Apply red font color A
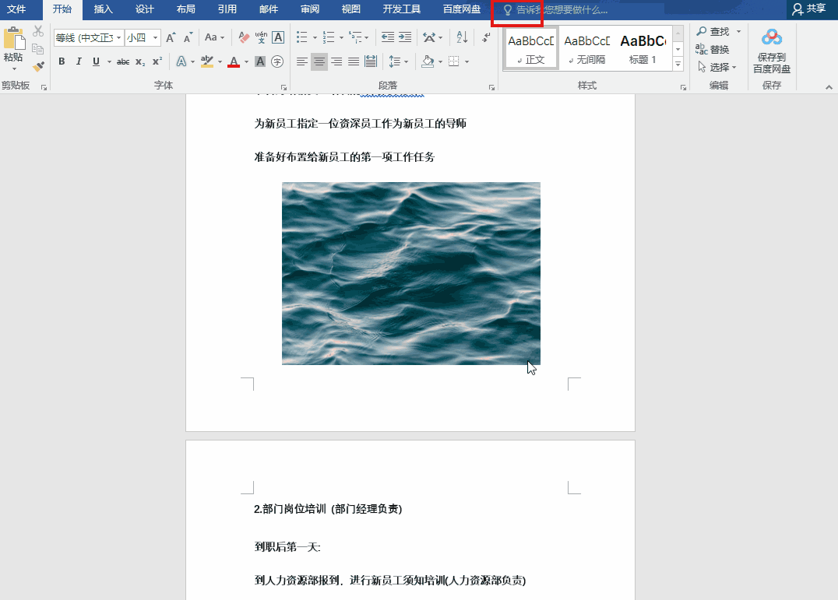Viewport: 838px width, 600px height. (x=234, y=61)
